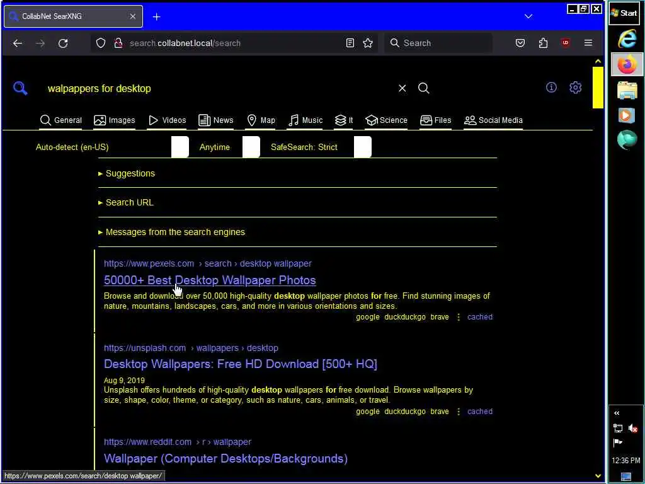Switch to the Social Media category tab
The height and width of the screenshot is (484, 645).
(493, 120)
